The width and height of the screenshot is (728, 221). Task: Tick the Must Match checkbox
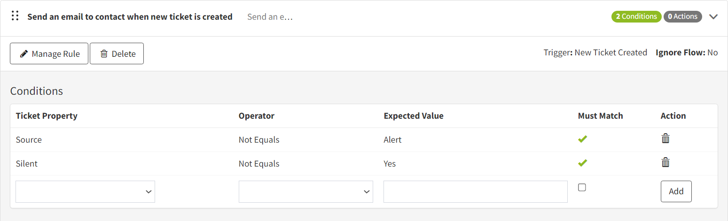tap(582, 188)
